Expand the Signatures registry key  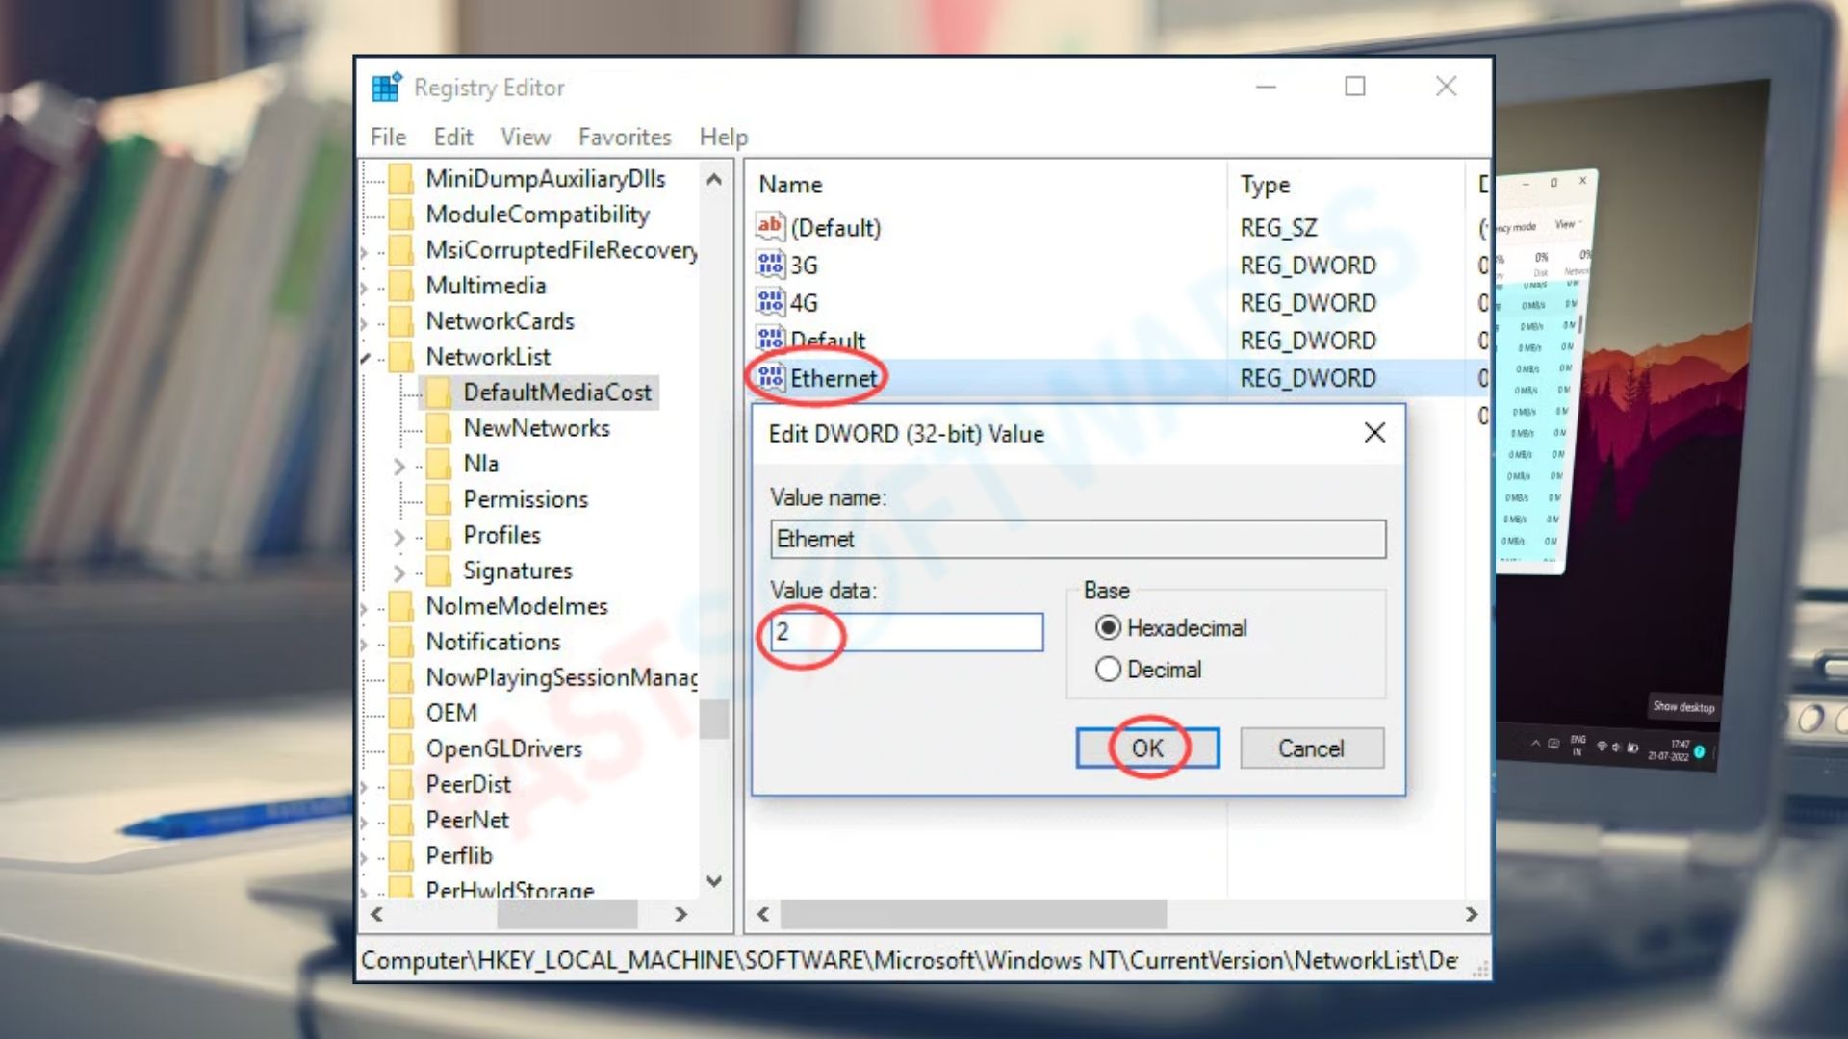click(399, 573)
